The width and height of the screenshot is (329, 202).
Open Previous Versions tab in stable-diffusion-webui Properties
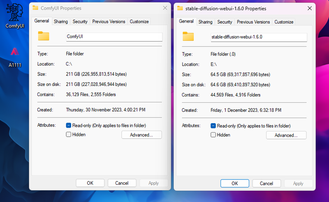[253, 22]
